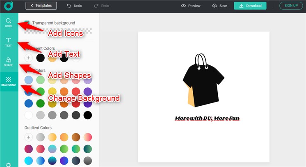Open the logo Preview
Screen dimensions: 306x167
coord(191,6)
